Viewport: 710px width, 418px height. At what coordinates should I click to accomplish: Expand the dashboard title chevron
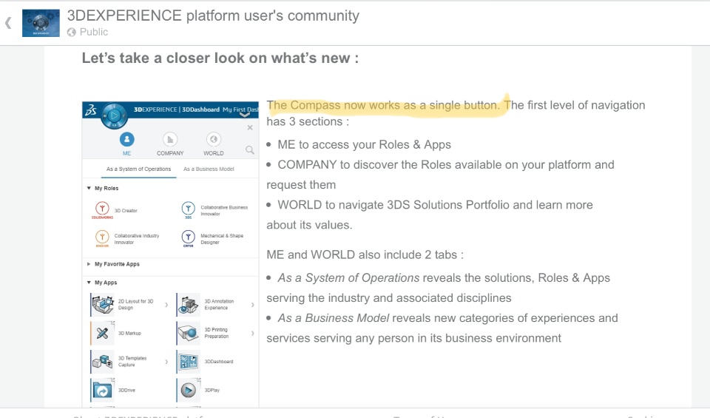click(x=245, y=115)
